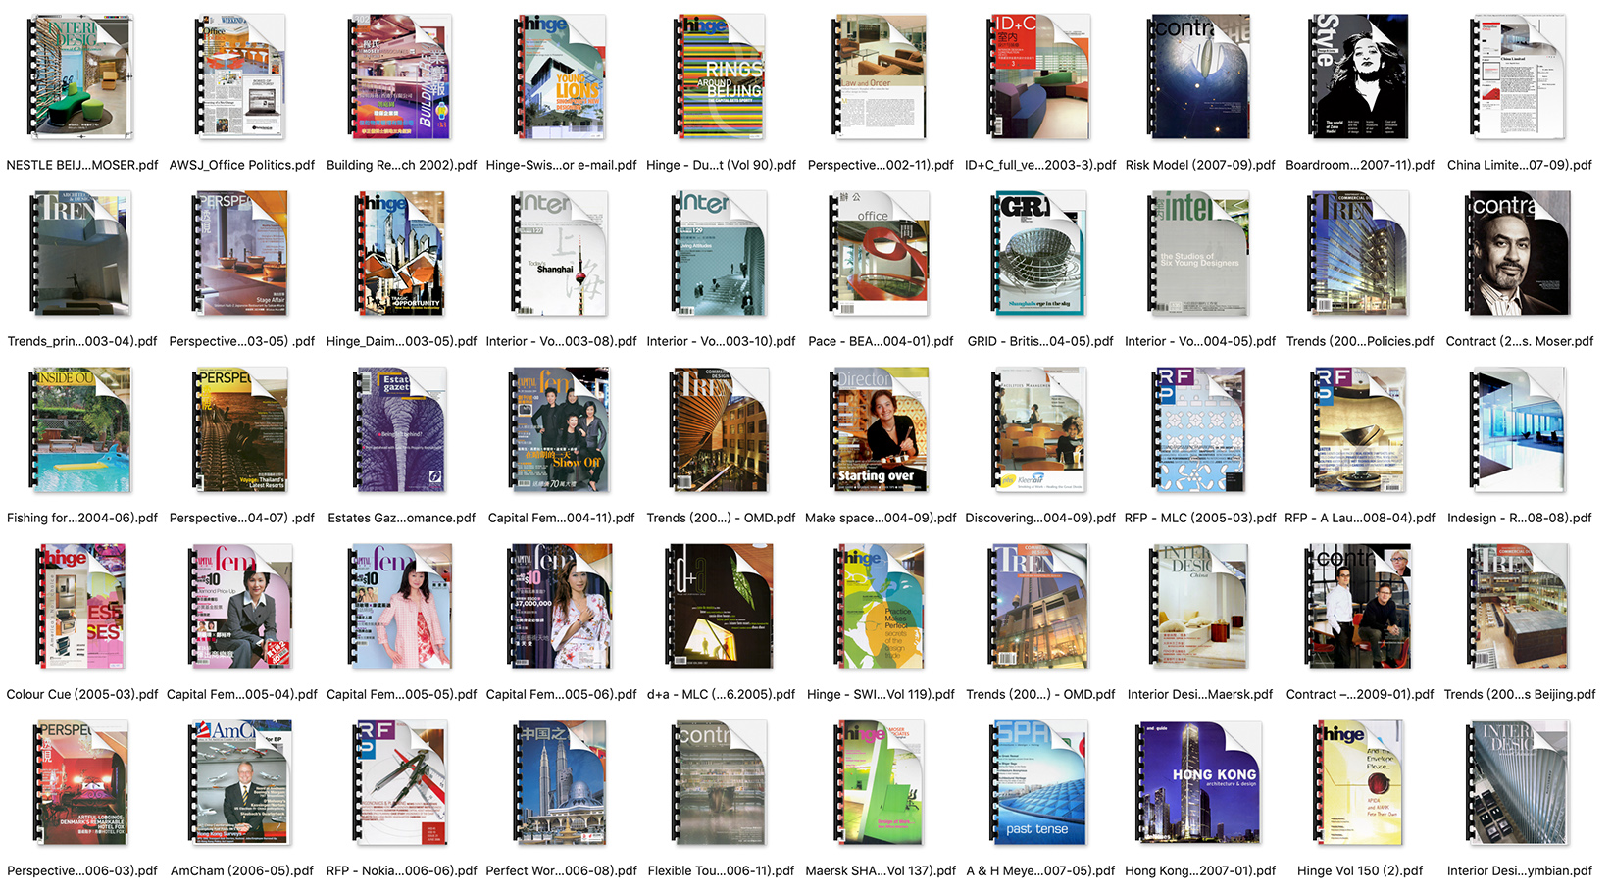Image resolution: width=1612 pixels, height=892 pixels.
Task: Click the China Limite...07-09).pdf icon
Action: tap(1520, 76)
